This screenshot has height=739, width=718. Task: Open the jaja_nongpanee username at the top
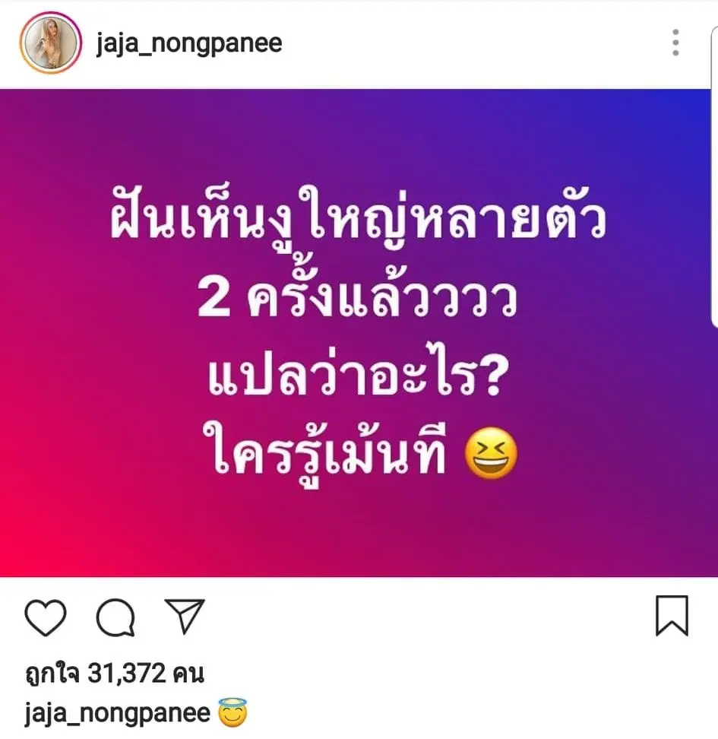(189, 43)
